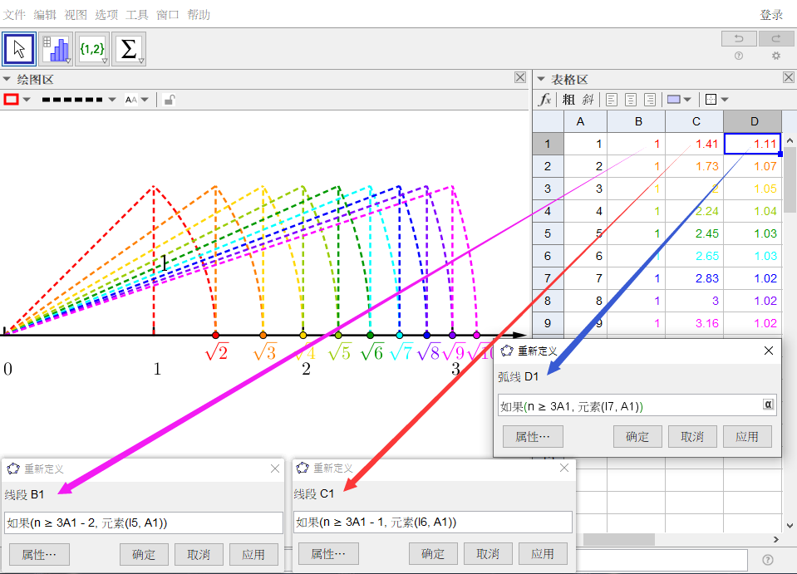Viewport: 797px width, 574px height.
Task: Open the 窗口 menu
Action: click(168, 15)
